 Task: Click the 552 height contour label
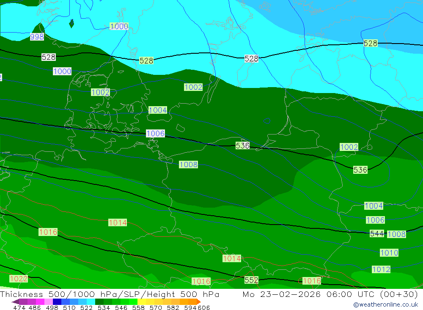pyautogui.click(x=251, y=280)
